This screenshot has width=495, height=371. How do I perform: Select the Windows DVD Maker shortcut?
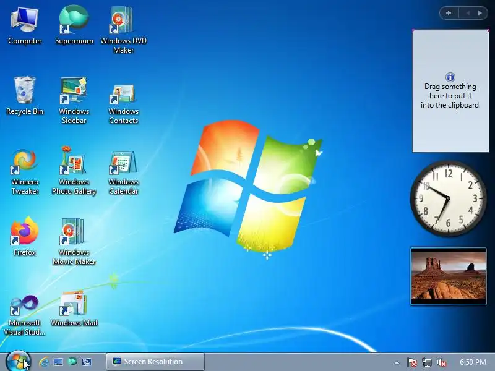(123, 30)
